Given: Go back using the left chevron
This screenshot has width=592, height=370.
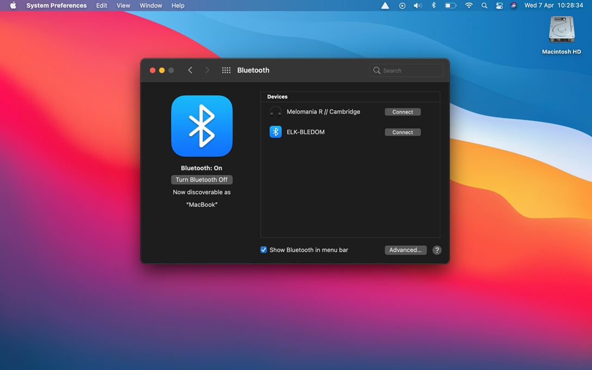Looking at the screenshot, I should 190,70.
